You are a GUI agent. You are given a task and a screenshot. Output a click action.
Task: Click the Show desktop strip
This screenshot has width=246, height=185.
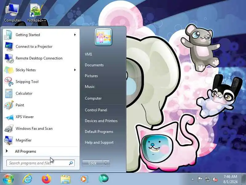coord(244,179)
